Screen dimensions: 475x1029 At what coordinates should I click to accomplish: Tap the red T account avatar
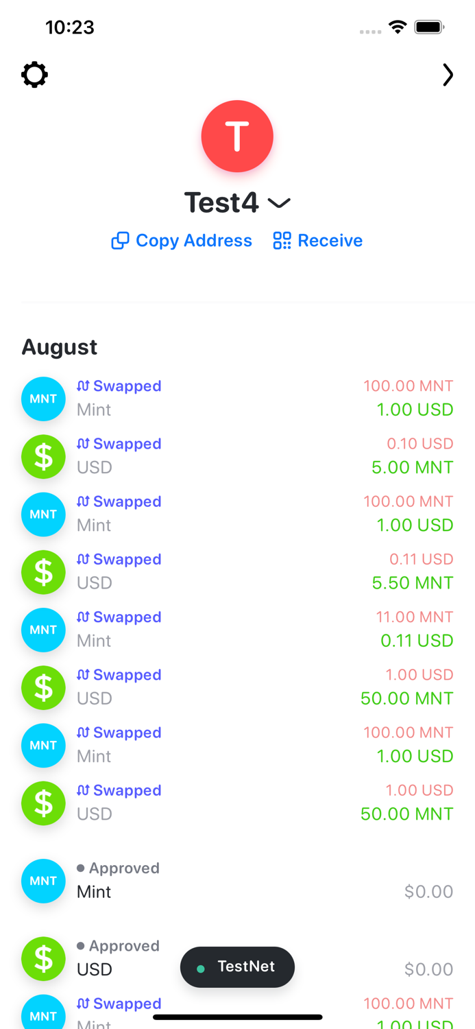[x=237, y=136]
